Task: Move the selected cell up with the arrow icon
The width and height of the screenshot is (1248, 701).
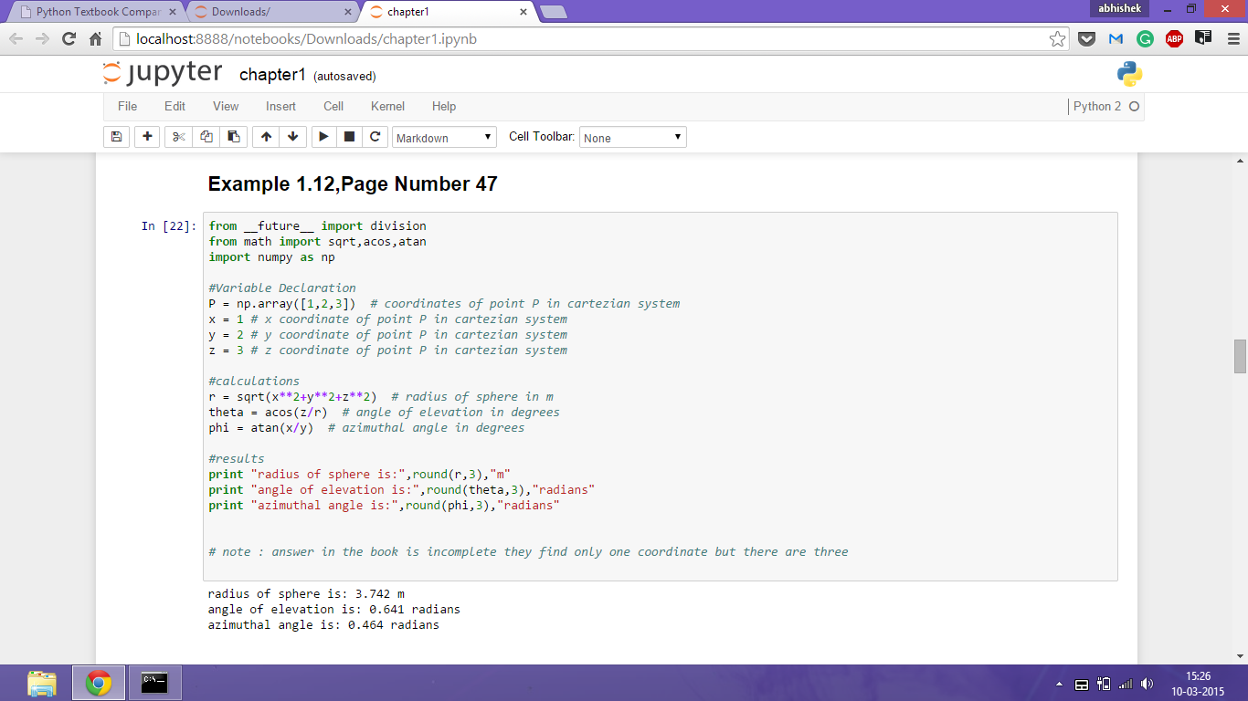Action: (266, 137)
